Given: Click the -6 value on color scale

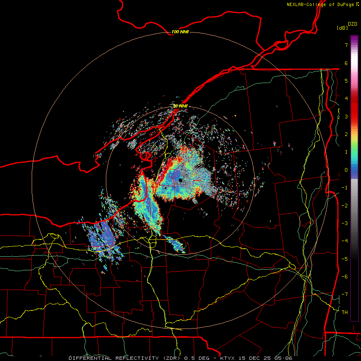Looking at the screenshot, I should click(345, 276).
